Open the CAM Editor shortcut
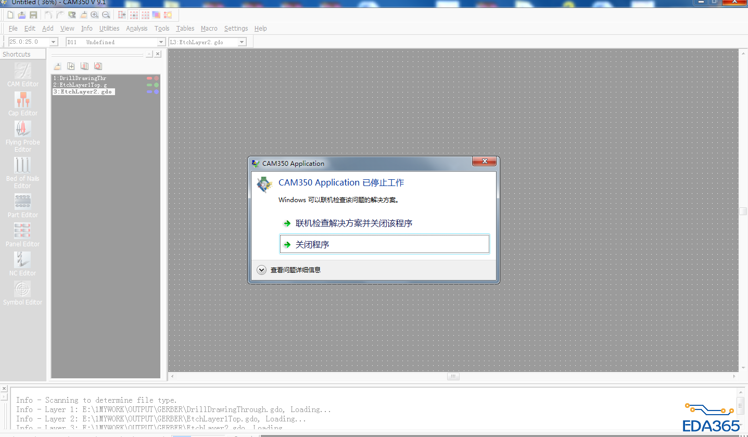This screenshot has width=748, height=437. 23,75
